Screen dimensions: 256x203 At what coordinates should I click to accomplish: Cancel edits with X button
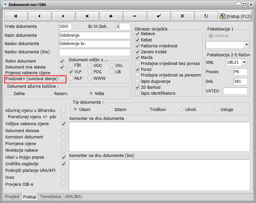[x=182, y=16]
